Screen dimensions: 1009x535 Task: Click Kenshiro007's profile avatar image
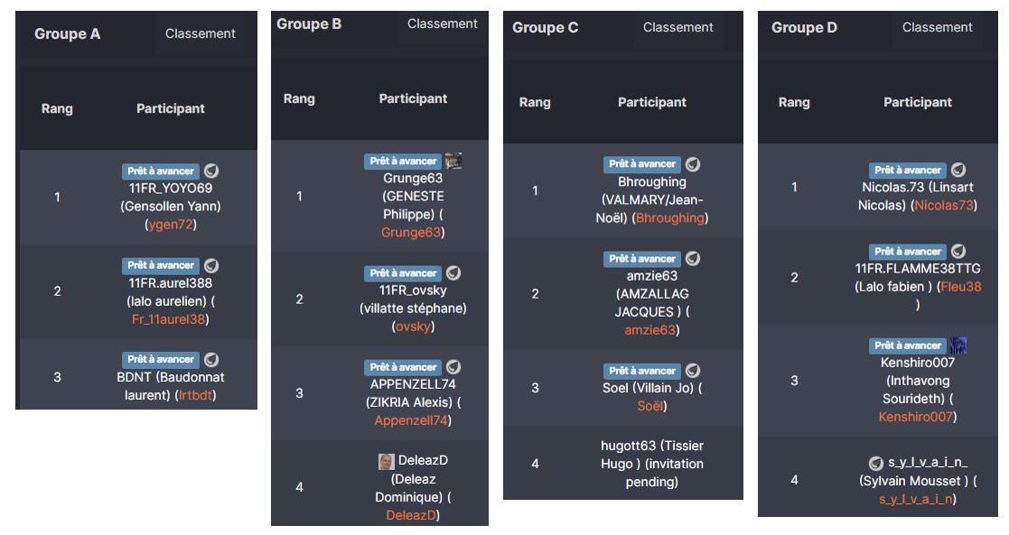pyautogui.click(x=958, y=346)
